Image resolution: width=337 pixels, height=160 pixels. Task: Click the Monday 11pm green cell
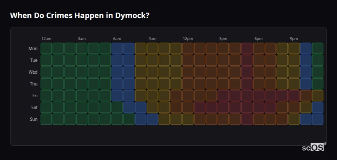point(318,48)
